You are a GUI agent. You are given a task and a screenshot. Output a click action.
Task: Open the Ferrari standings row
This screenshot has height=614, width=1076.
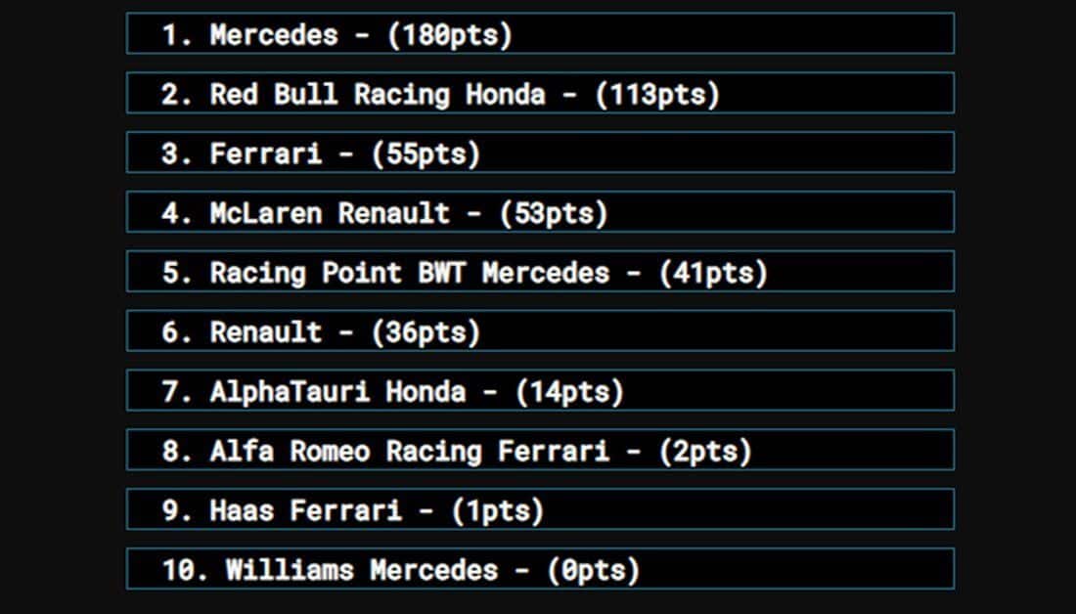(540, 153)
